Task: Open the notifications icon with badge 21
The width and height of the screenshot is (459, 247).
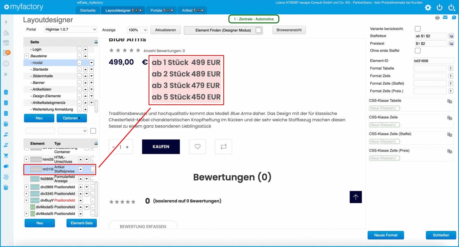Action: 6,53
